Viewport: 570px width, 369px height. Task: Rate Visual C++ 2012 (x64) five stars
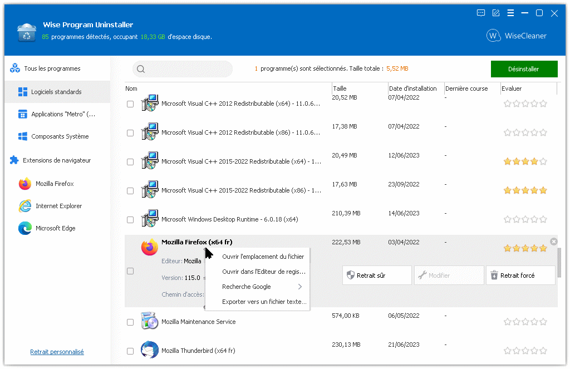(543, 104)
